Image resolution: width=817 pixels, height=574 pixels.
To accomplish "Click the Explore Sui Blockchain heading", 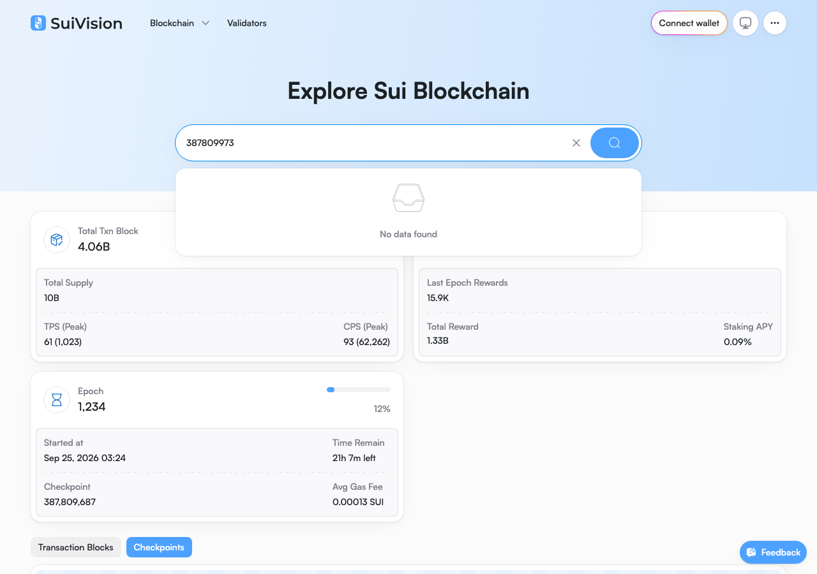I will (x=408, y=91).
